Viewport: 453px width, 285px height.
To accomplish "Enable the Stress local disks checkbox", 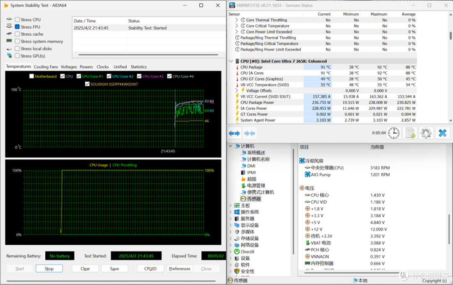I will [x=17, y=49].
